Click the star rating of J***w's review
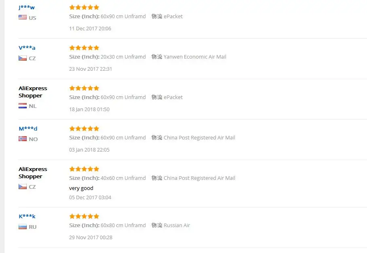The height and width of the screenshot is (253, 367). [84, 7]
